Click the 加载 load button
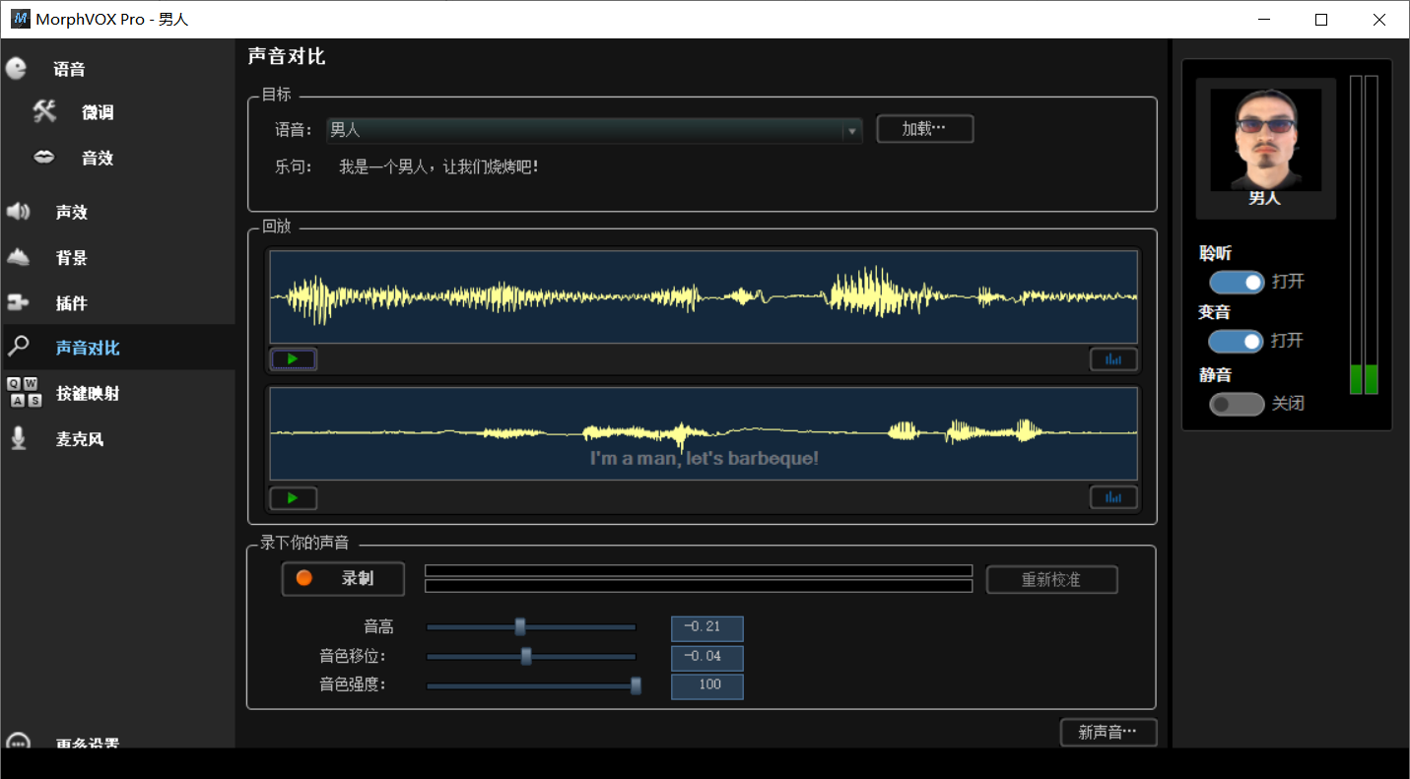 (925, 129)
